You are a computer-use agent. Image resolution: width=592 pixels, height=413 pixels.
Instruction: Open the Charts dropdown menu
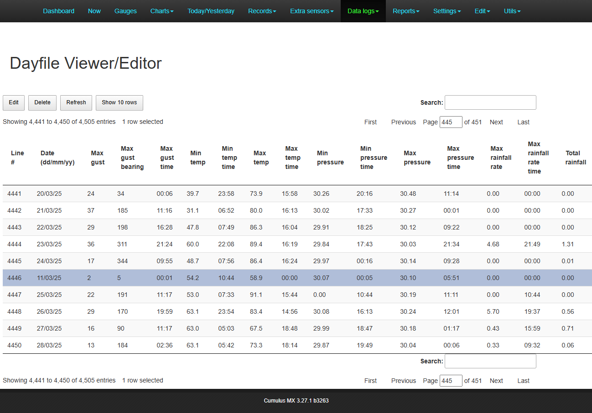pyautogui.click(x=161, y=11)
